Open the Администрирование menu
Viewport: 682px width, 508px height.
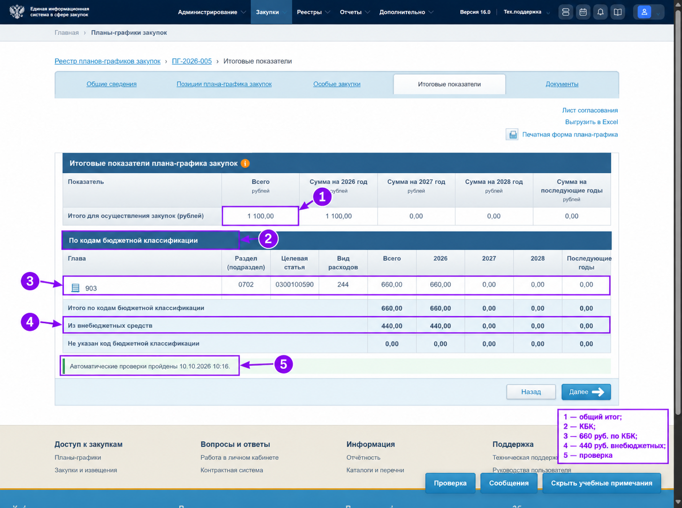pyautogui.click(x=212, y=12)
